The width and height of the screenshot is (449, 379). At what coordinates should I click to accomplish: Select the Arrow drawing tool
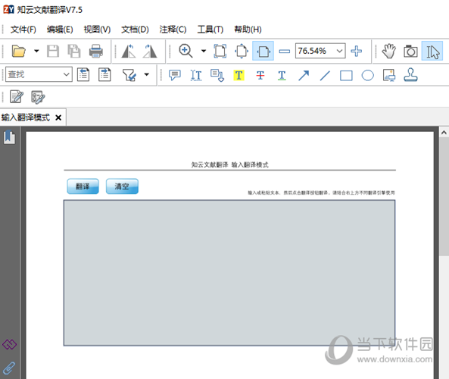[x=304, y=75]
